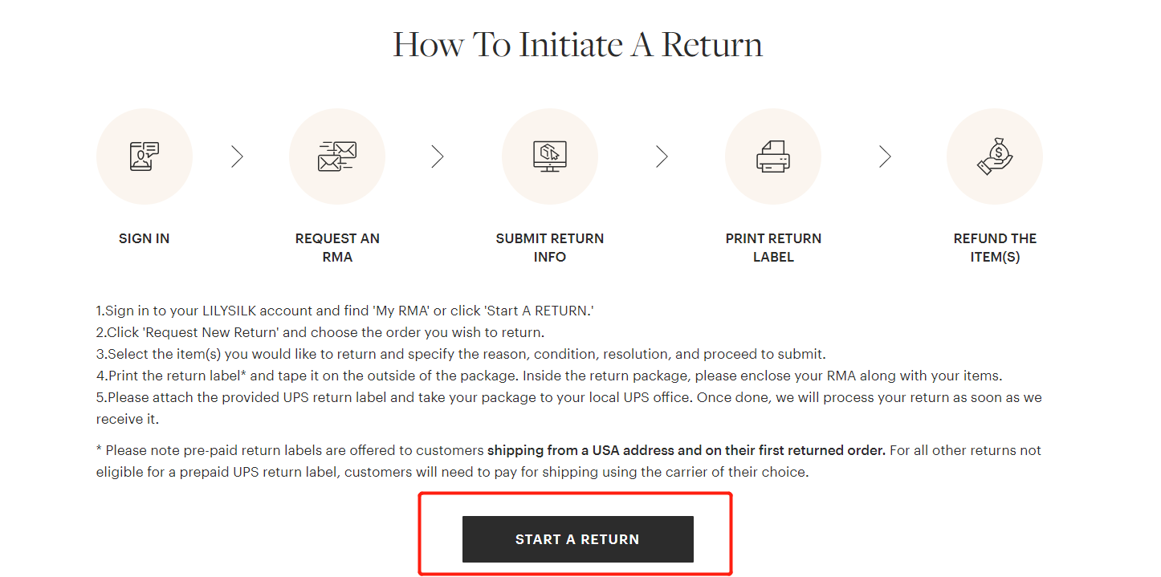The width and height of the screenshot is (1161, 577).
Task: Click the chevron arrow before Refund step
Action: click(885, 156)
